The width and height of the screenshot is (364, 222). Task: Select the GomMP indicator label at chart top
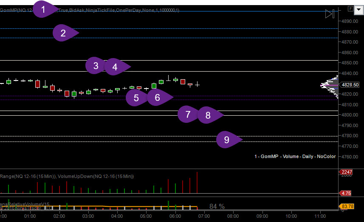point(89,10)
